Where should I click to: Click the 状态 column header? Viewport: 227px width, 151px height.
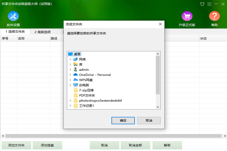pos(213,39)
